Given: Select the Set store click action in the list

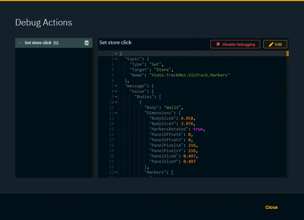Looking at the screenshot, I should 38,43.
